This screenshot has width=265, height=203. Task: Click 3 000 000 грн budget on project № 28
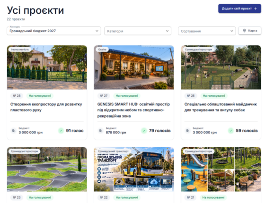31,133
